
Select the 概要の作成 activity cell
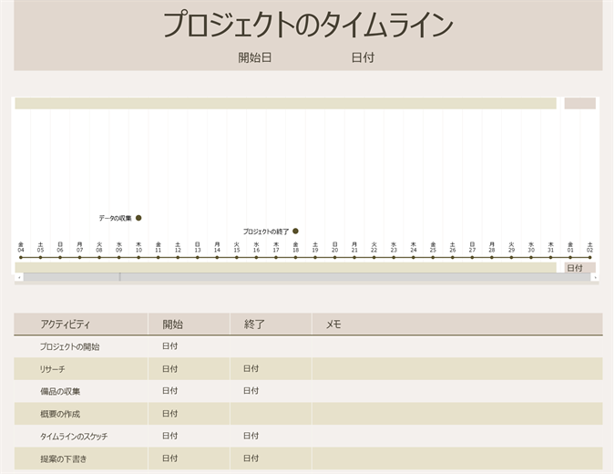pyautogui.click(x=60, y=414)
